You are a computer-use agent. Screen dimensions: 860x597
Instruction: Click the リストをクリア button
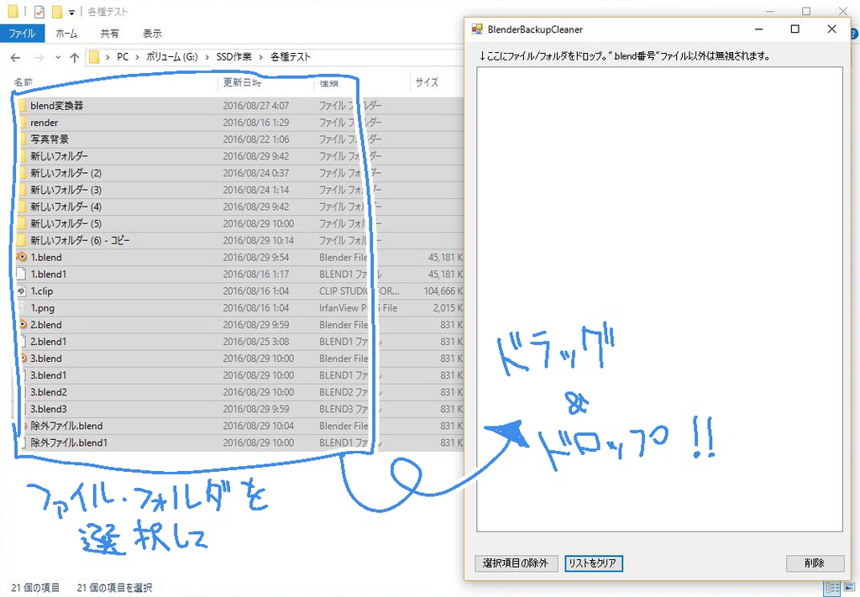click(594, 563)
